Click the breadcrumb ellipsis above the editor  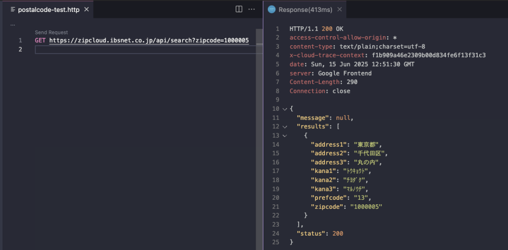[x=12, y=24]
